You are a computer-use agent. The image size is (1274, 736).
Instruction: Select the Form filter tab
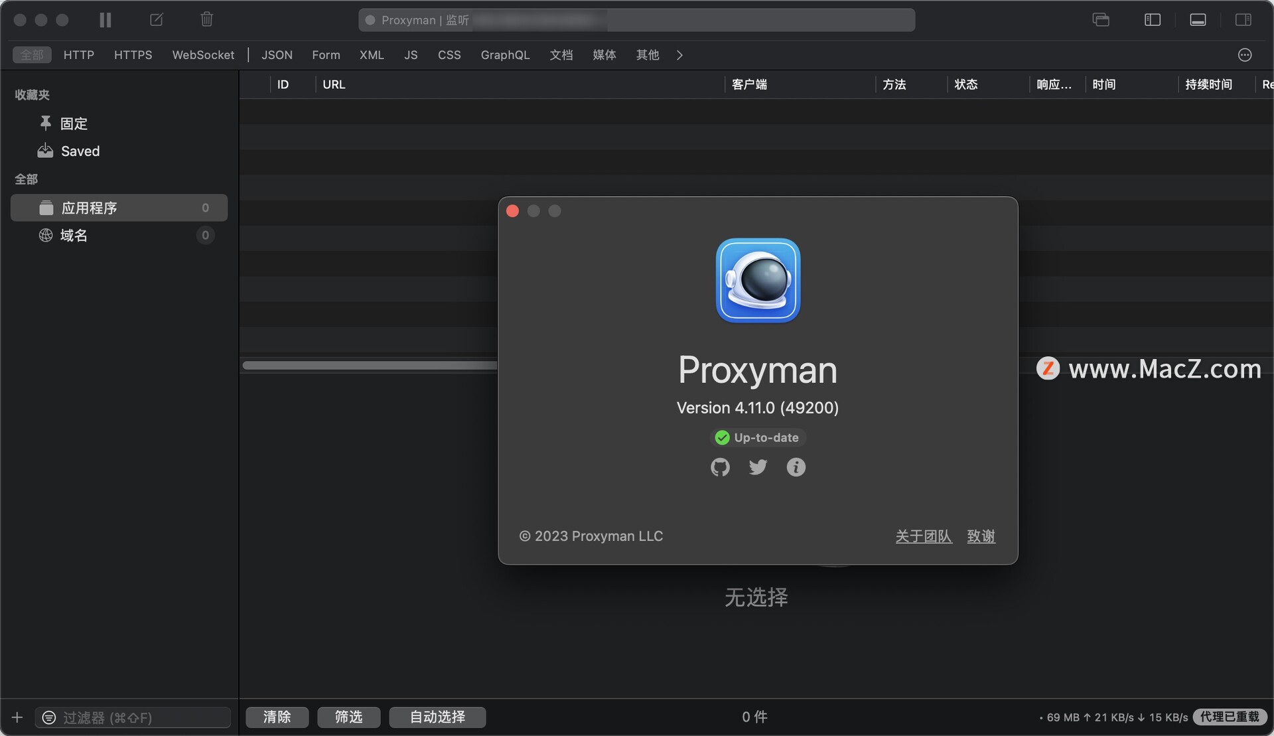pos(326,54)
